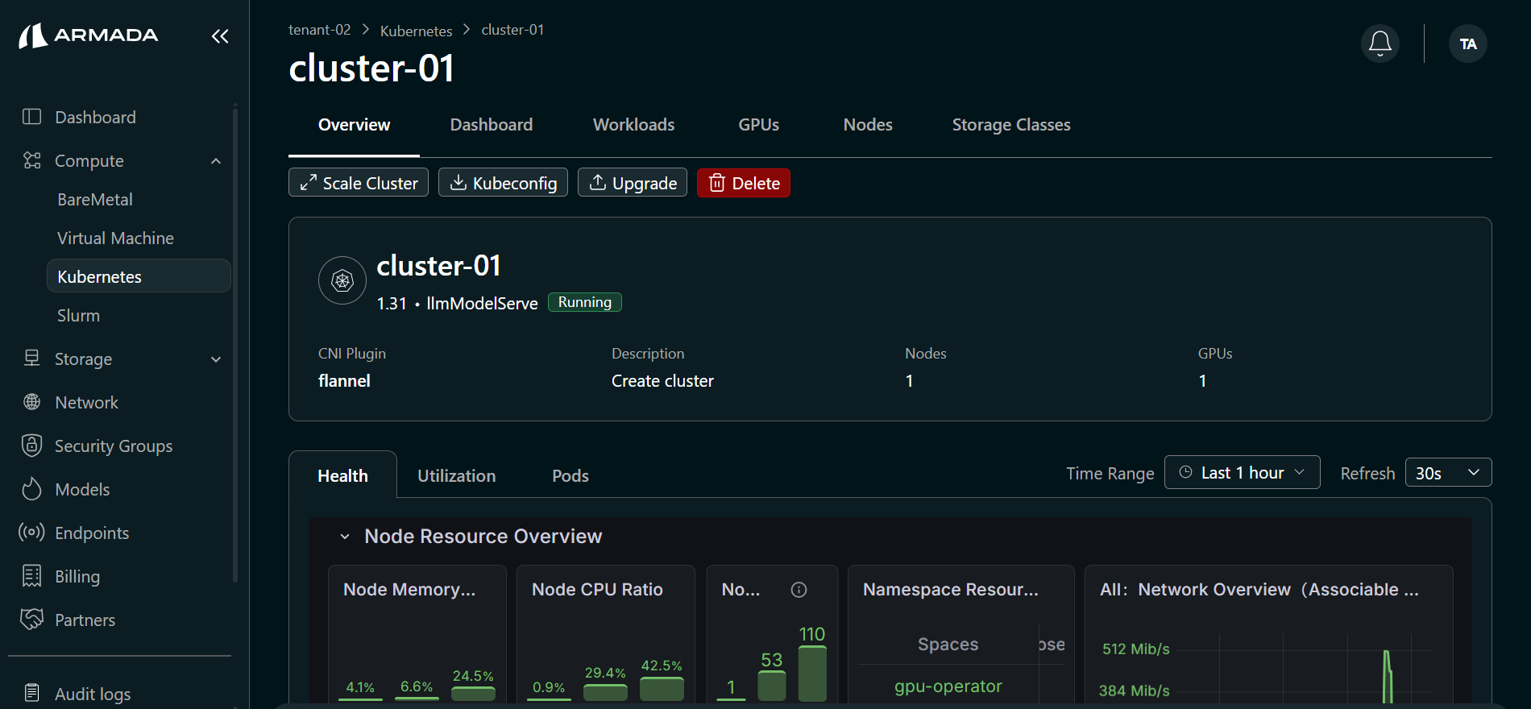The height and width of the screenshot is (709, 1531).
Task: Click the info icon on No... panel
Action: pyautogui.click(x=799, y=590)
